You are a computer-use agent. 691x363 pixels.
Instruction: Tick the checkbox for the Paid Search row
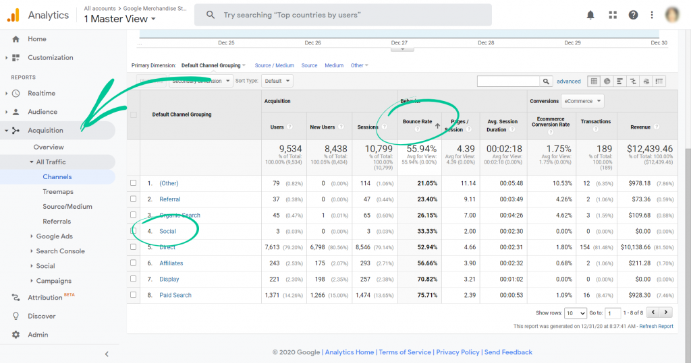[x=133, y=295]
